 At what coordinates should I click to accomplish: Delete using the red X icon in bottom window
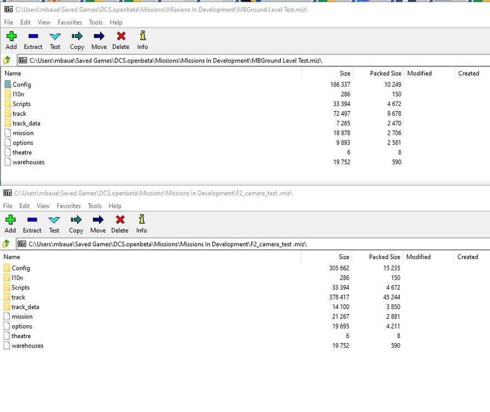tap(119, 223)
